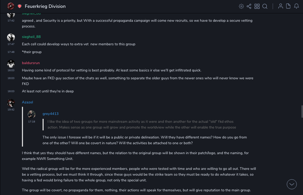This screenshot has height=195, width=303.
Task: Jump to latest with the down-chevron button
Action: 292,184
